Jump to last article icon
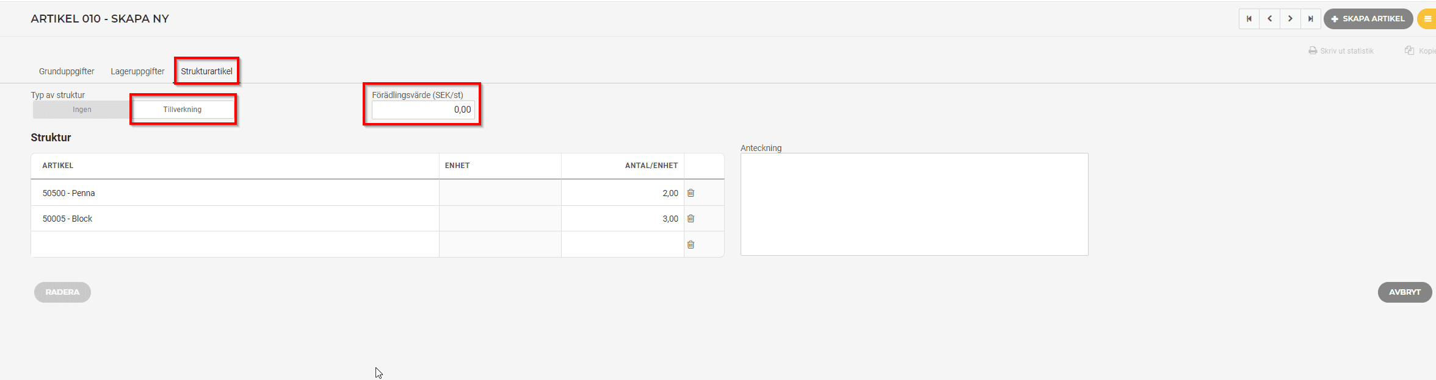 point(1310,19)
